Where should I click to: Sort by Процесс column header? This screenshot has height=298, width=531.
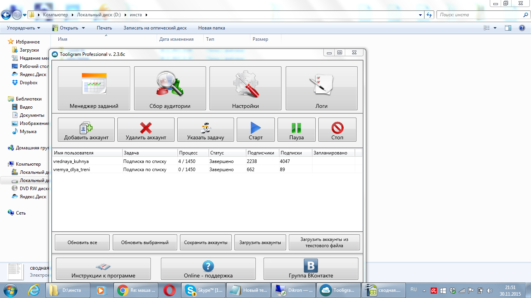click(193, 153)
